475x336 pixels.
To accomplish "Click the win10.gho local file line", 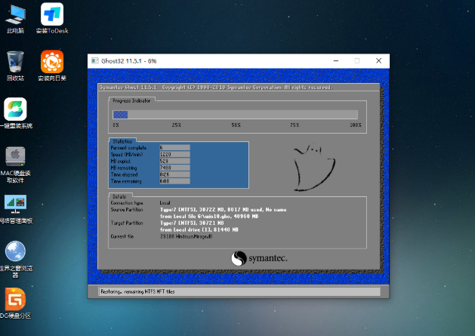I will coord(209,217).
